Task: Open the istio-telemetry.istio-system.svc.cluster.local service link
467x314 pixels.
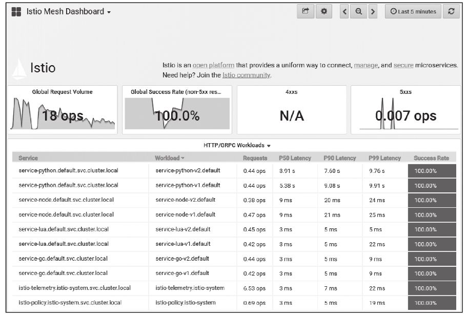Action: pyautogui.click(x=74, y=288)
